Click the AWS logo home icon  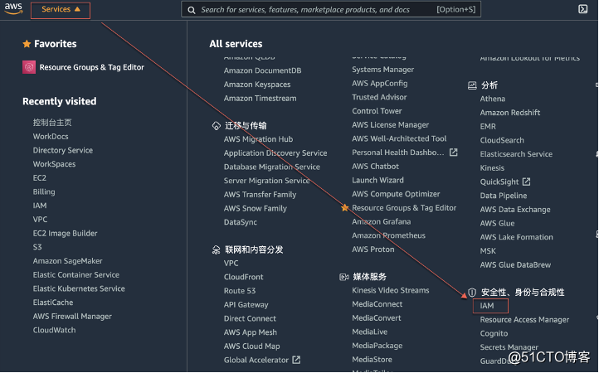tap(13, 8)
